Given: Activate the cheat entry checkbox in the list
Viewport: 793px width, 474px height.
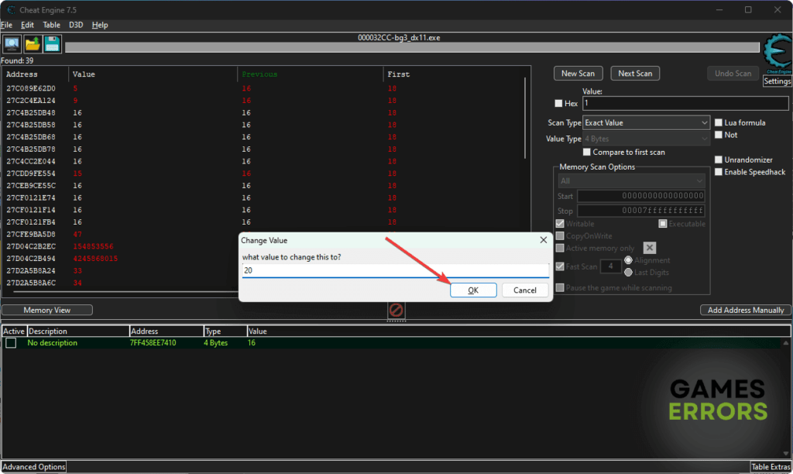Looking at the screenshot, I should coord(10,342).
